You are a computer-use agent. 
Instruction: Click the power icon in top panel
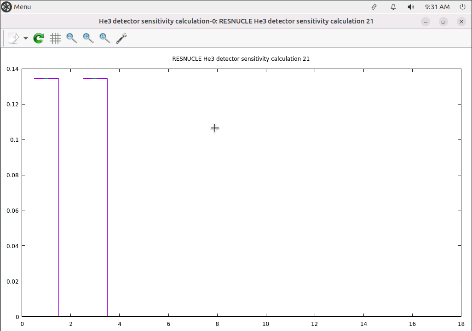[x=463, y=7]
